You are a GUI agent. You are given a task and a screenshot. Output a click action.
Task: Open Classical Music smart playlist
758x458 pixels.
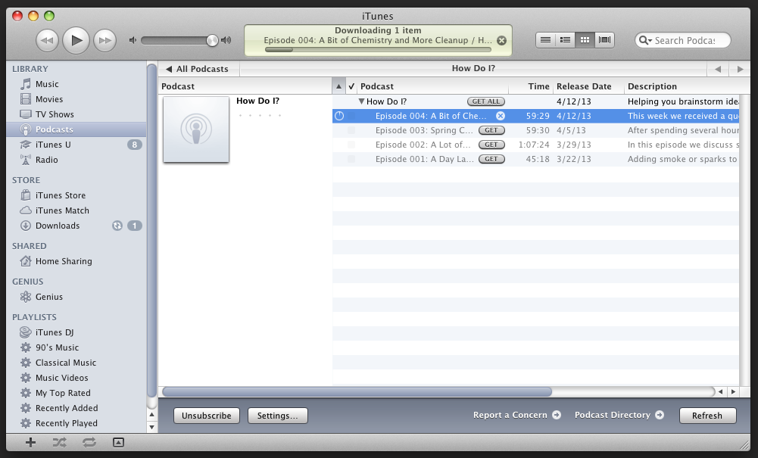(x=65, y=363)
